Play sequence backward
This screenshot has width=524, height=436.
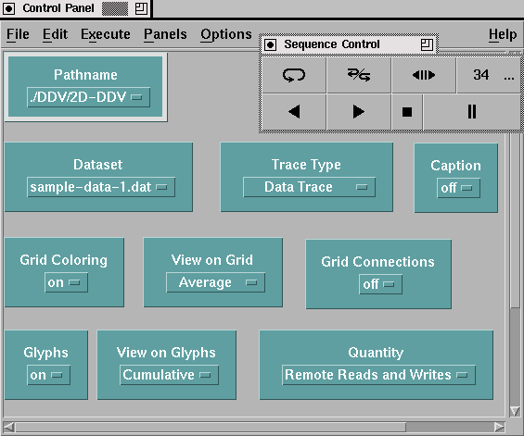pos(294,112)
